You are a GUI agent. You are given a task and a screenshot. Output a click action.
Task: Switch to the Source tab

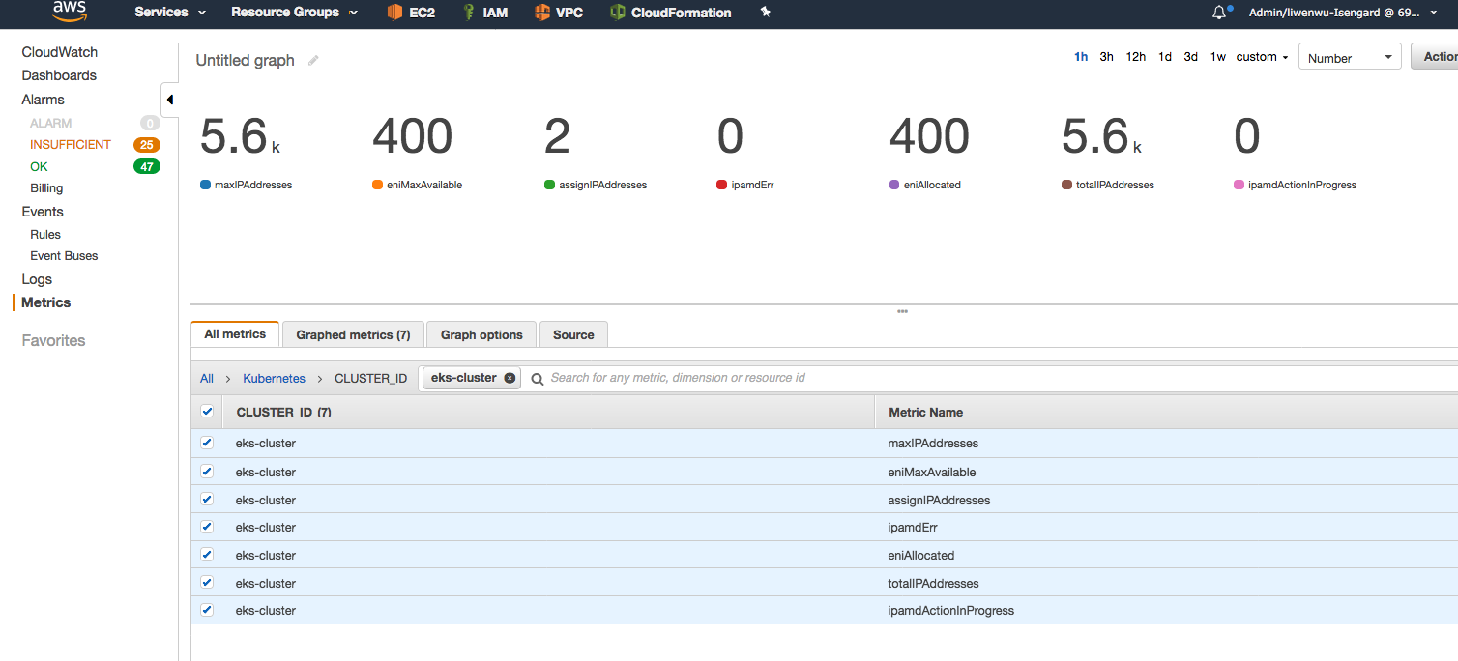tap(573, 334)
